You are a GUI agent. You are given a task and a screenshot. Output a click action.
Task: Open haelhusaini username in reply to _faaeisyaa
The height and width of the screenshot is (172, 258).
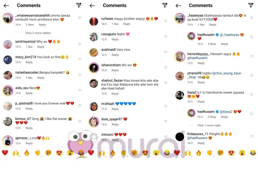click(x=206, y=35)
